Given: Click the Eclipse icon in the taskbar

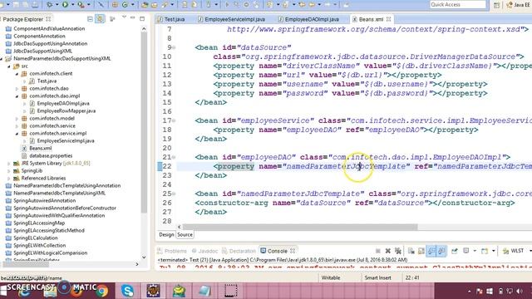Looking at the screenshot, I should (x=153, y=291).
